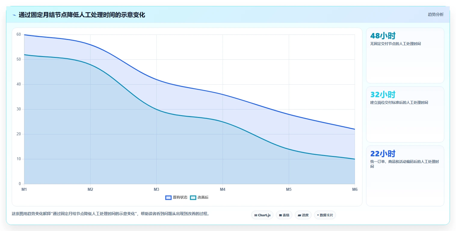Click the M6 x-axis label
Viewport: 456px width, 231px height.
[x=355, y=189]
